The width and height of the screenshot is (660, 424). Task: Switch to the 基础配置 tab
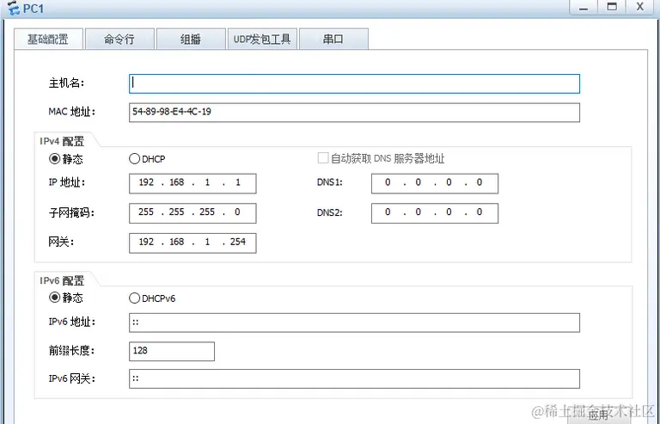[x=49, y=40]
